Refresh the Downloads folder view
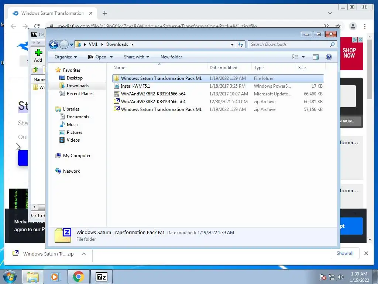Screen dimensions: 378x284 (241, 44)
